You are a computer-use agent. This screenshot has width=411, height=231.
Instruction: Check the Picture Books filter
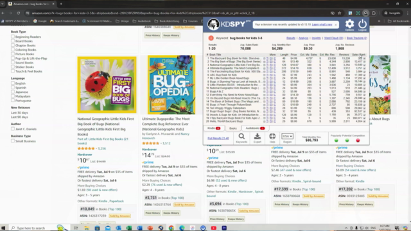pos(13,54)
